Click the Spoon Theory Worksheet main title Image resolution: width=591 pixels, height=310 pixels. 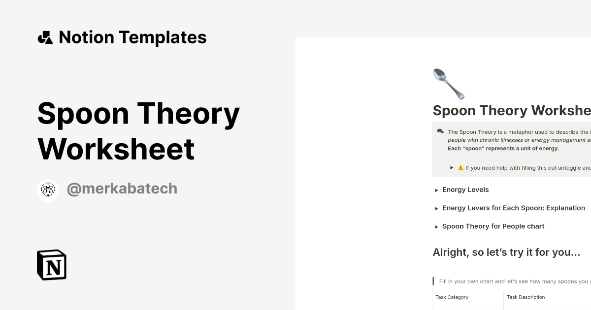tap(138, 131)
